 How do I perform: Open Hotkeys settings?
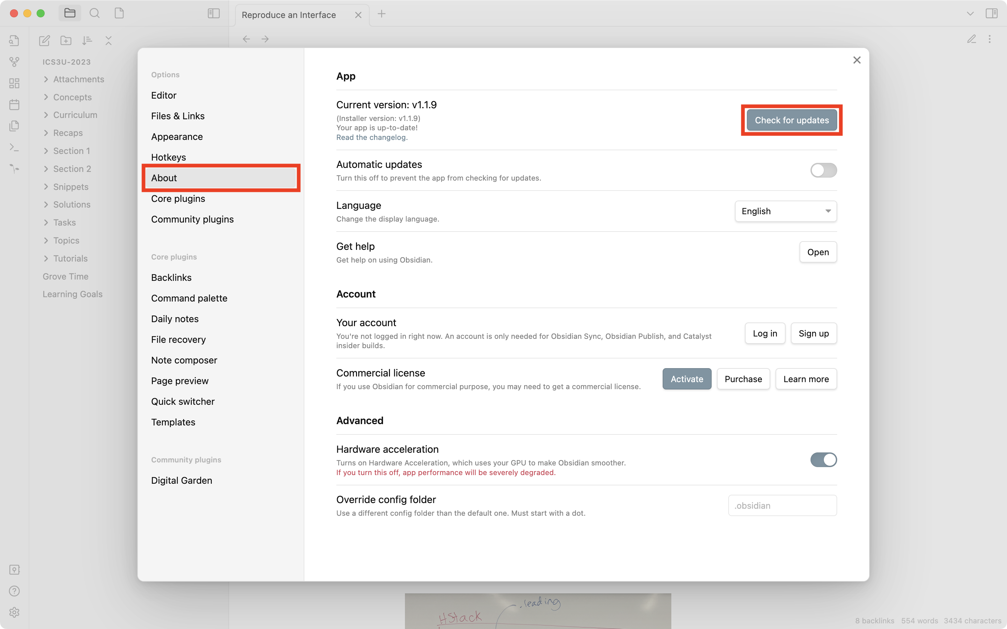(221, 157)
